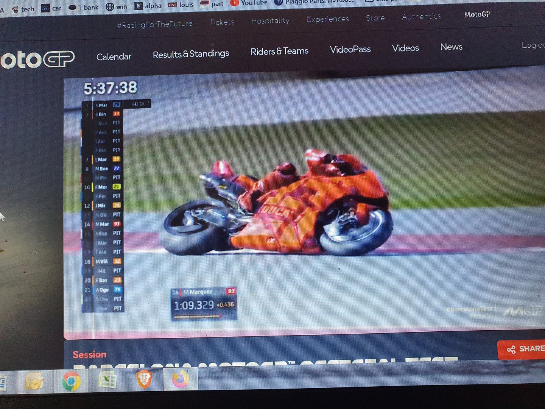
Task: Click the Tickets link
Action: tap(222, 22)
